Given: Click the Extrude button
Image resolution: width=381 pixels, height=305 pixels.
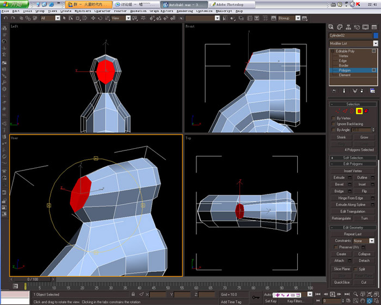Looking at the screenshot, I should 339,178.
